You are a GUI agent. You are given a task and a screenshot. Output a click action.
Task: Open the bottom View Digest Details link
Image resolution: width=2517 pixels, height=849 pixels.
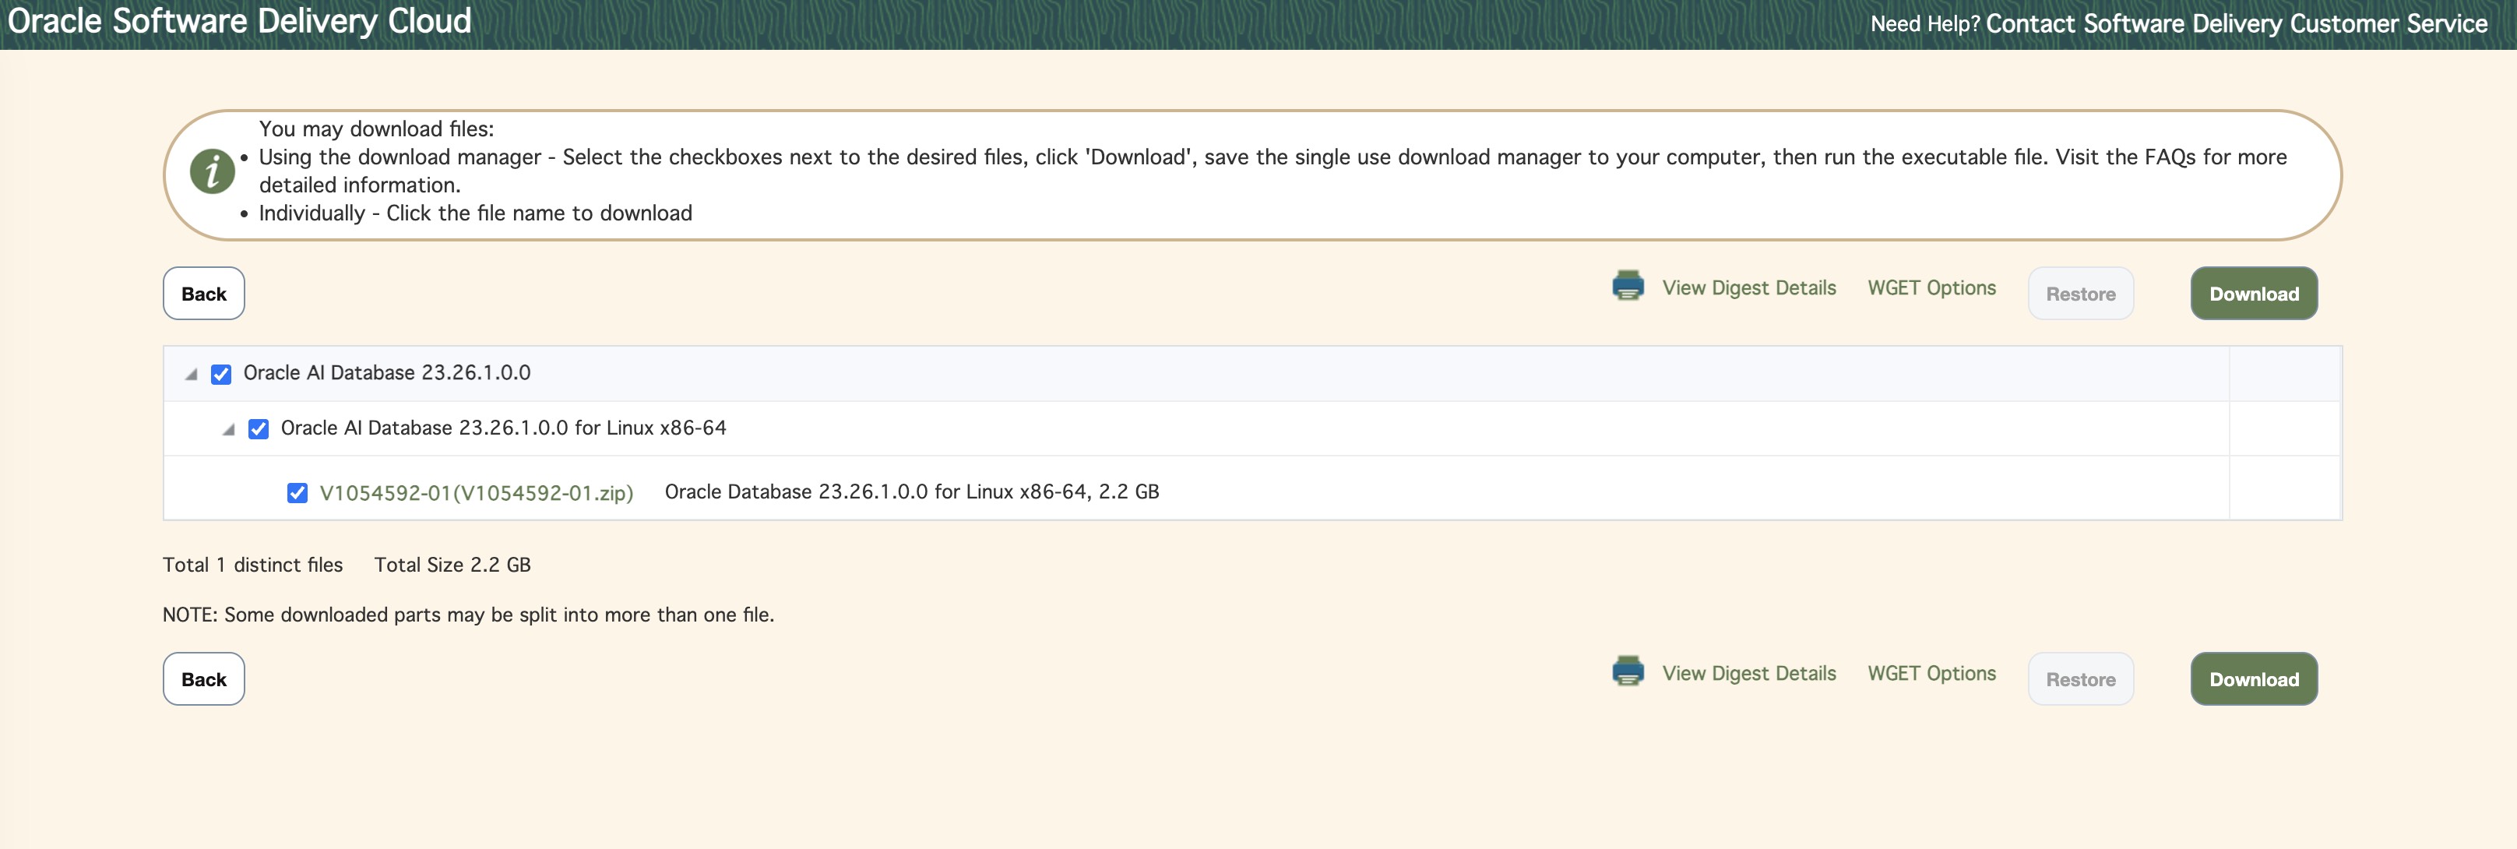[x=1749, y=673]
